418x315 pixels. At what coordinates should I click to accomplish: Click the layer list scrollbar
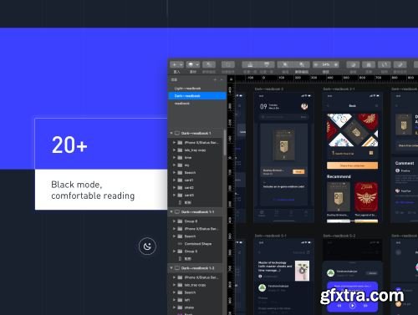click(224, 143)
